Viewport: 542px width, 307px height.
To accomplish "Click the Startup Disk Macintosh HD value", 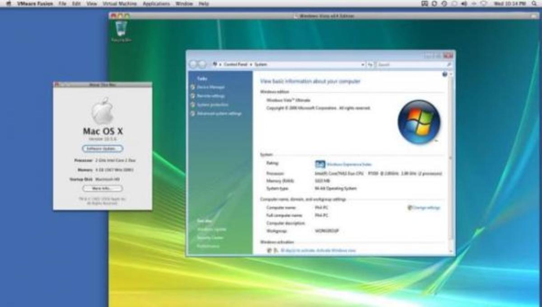I will click(108, 179).
